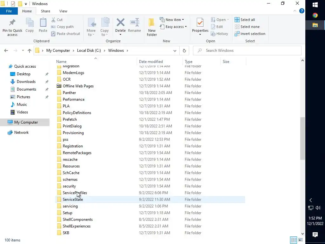Select Network in navigation pane
Viewport: 325px width, 244px height.
[21, 132]
